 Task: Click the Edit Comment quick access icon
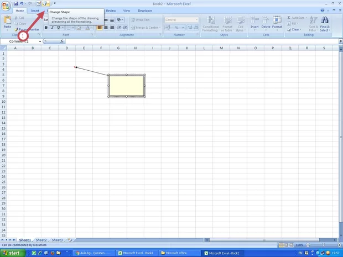[39, 3]
